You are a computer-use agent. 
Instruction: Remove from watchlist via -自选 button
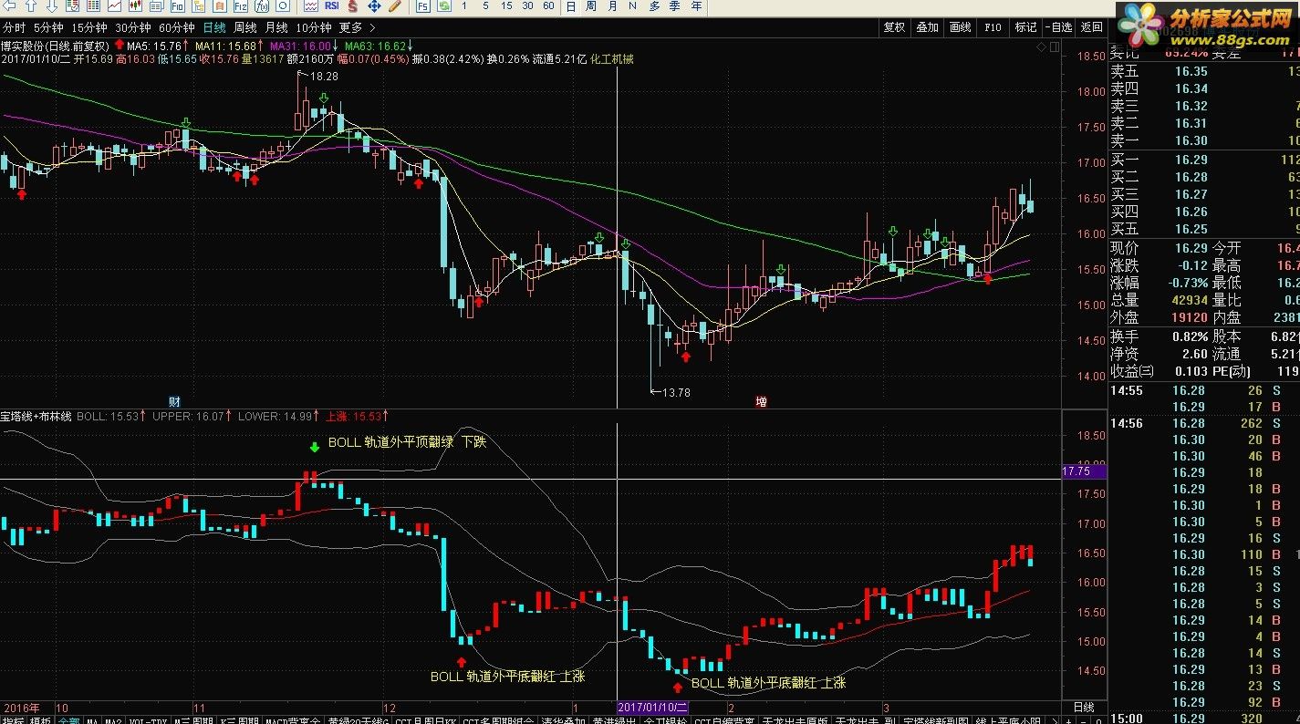point(1058,27)
